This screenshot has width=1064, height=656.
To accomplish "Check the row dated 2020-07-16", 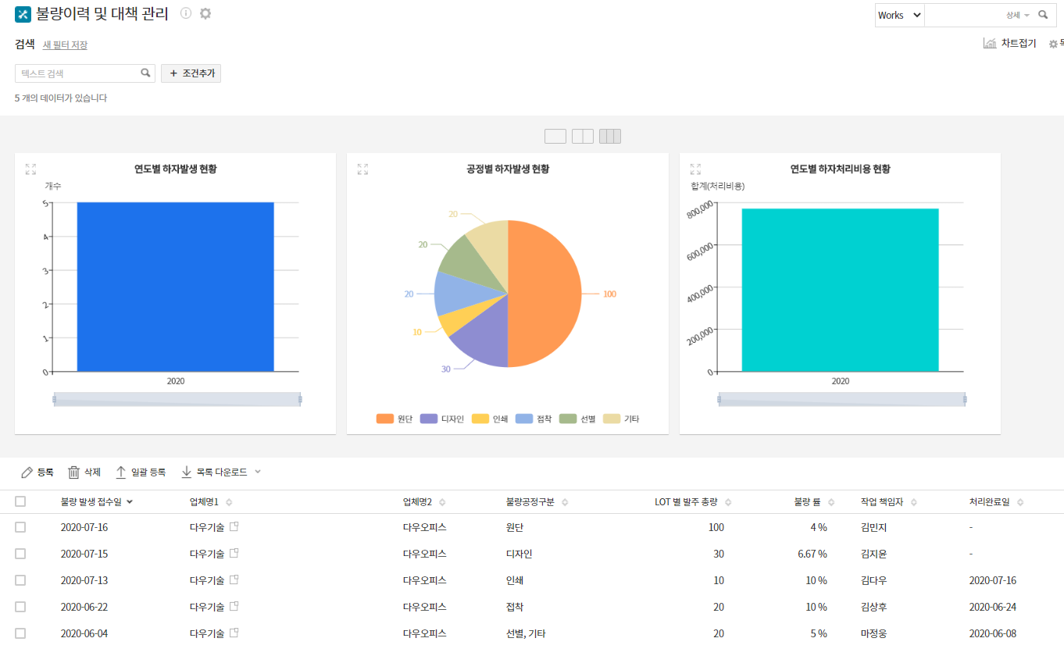I will coord(20,527).
